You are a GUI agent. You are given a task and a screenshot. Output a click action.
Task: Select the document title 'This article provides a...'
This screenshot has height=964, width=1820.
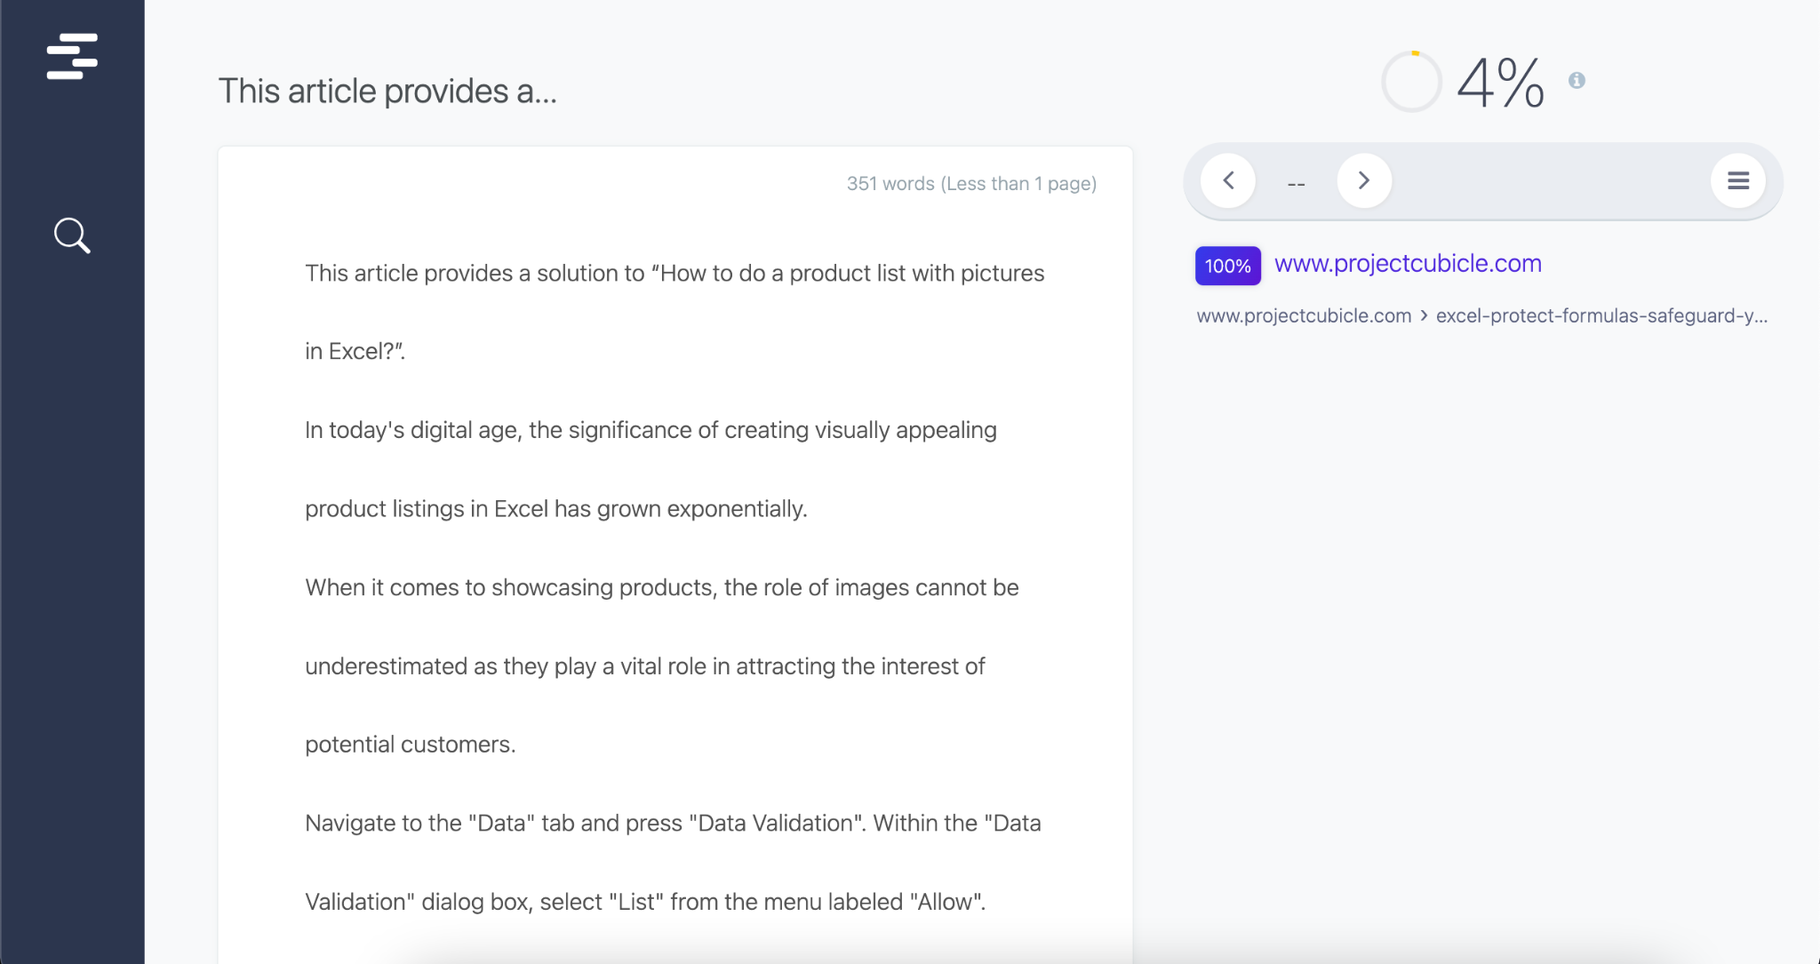click(x=387, y=92)
